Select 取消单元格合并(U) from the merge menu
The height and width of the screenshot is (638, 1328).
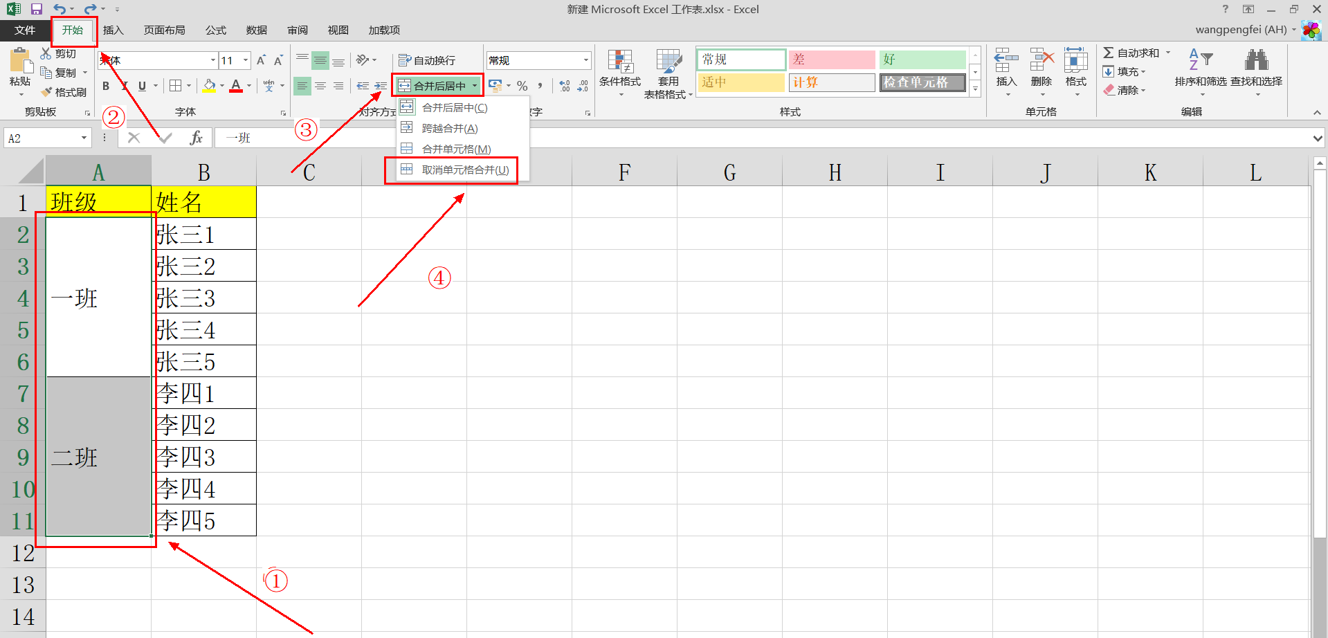pos(462,170)
